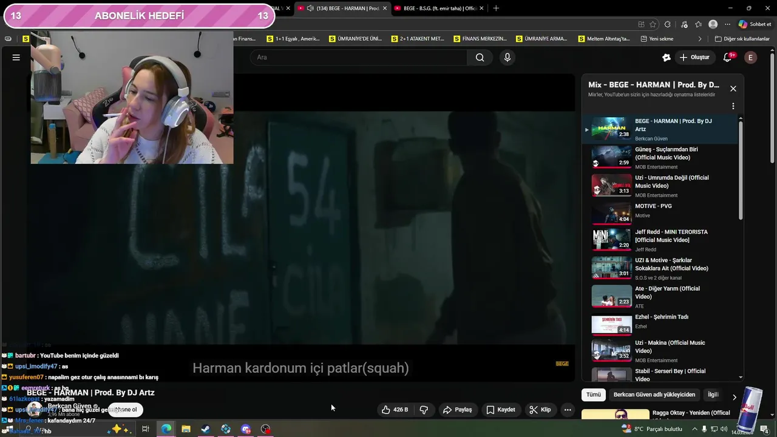Play Uzi - Makina from playlist
This screenshot has width=777, height=437.
point(660,351)
